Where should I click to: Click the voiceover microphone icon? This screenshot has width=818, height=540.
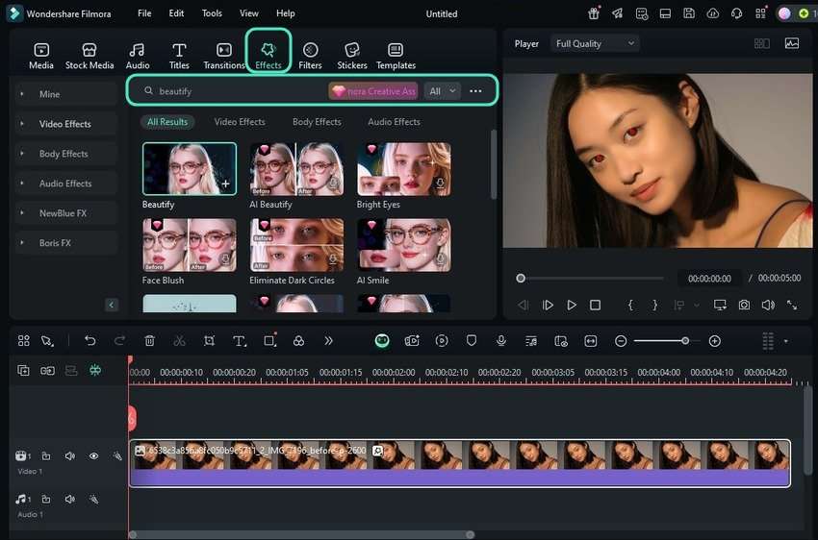click(501, 341)
